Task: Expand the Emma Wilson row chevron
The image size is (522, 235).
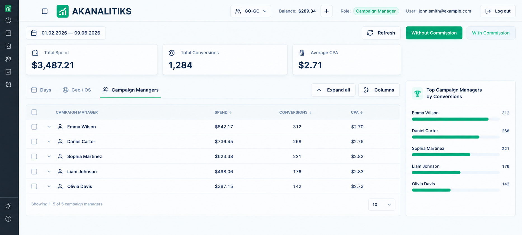Action: (x=49, y=127)
